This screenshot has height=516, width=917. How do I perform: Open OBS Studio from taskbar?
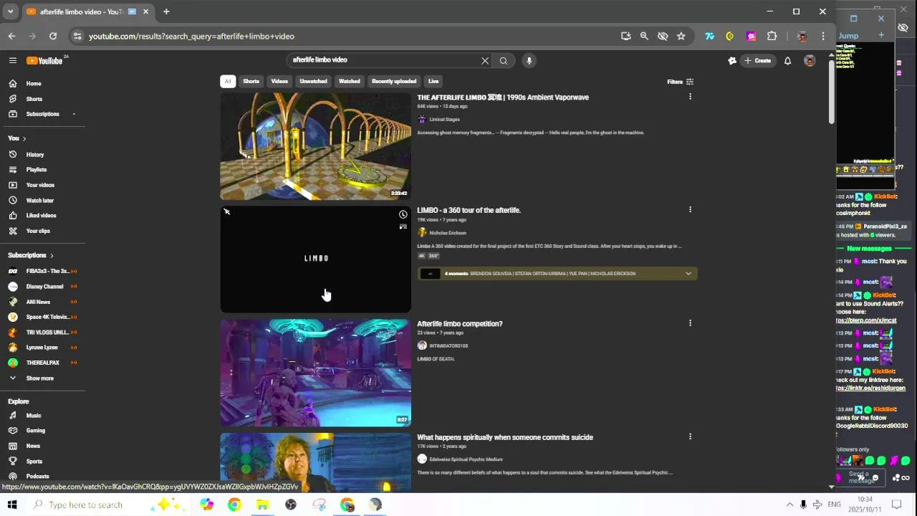tap(291, 505)
